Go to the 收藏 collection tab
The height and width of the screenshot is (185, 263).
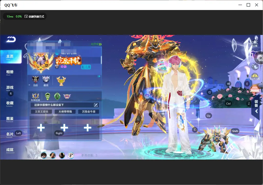click(10, 104)
